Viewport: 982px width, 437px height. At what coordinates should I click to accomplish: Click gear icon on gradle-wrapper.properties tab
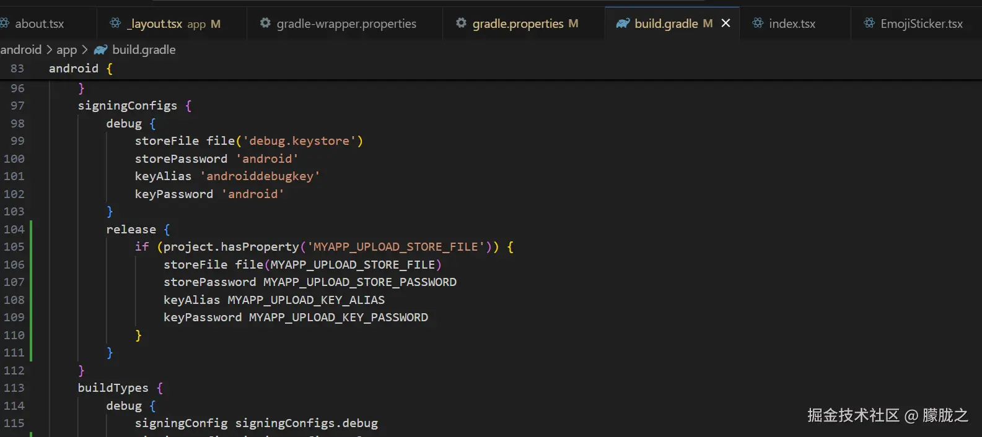click(x=265, y=24)
